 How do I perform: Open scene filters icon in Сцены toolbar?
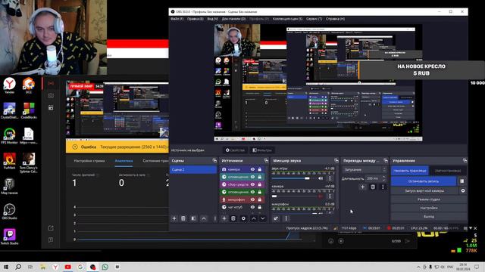(193, 218)
